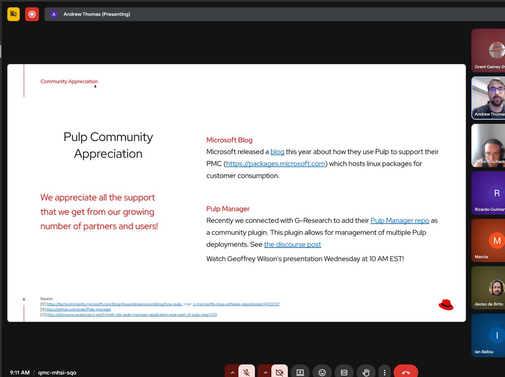Click Grant Gainey participant tile
Viewport: 505px width, 377px height.
(488, 51)
